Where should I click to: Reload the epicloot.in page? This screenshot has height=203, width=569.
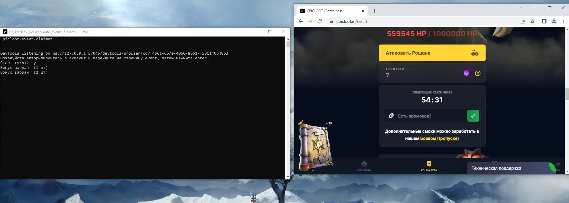click(x=320, y=21)
